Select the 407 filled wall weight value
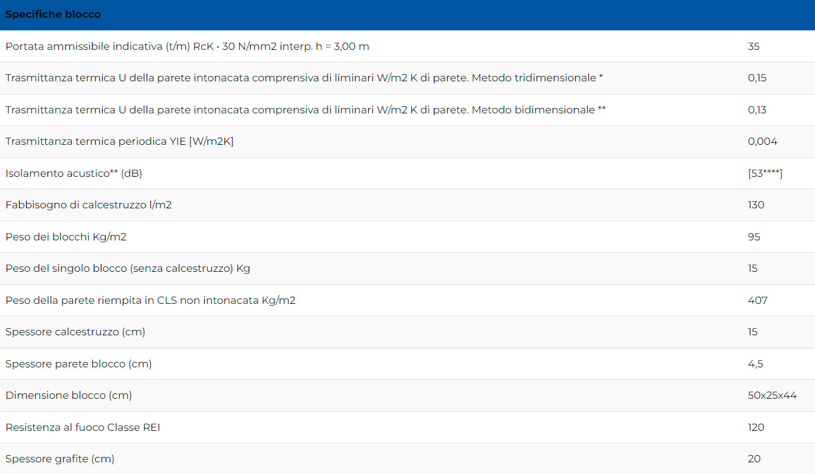815x473 pixels. pyautogui.click(x=757, y=300)
